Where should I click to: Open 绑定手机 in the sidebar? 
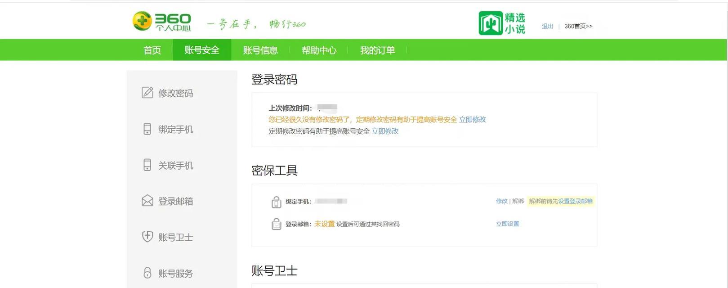pos(175,130)
